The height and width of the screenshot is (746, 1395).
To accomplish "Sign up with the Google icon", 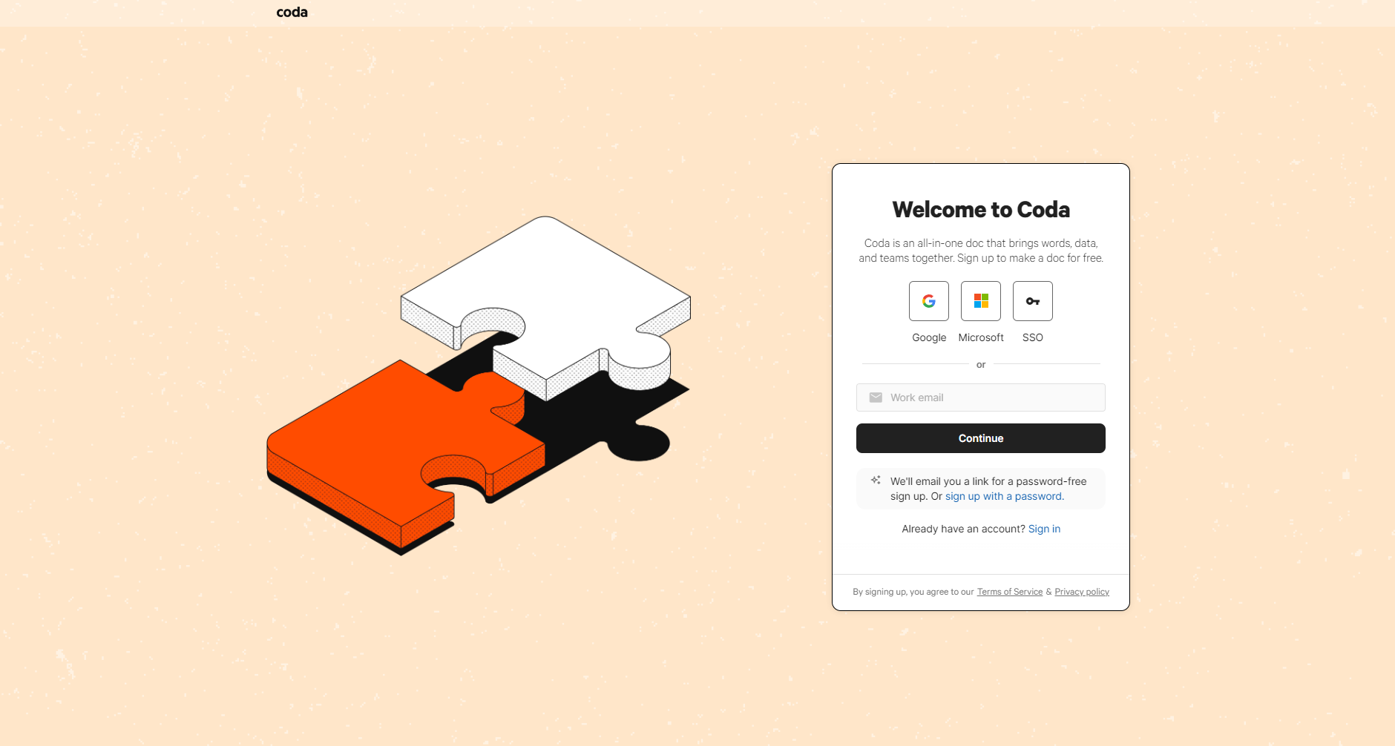I will pos(929,301).
